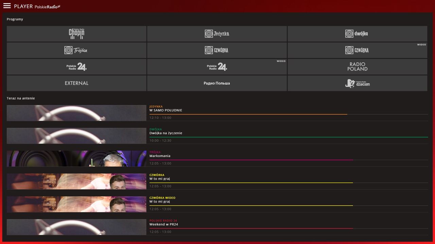The image size is (435, 244).
Task: Click the orange Jedynka progress bar
Action: pos(248,115)
